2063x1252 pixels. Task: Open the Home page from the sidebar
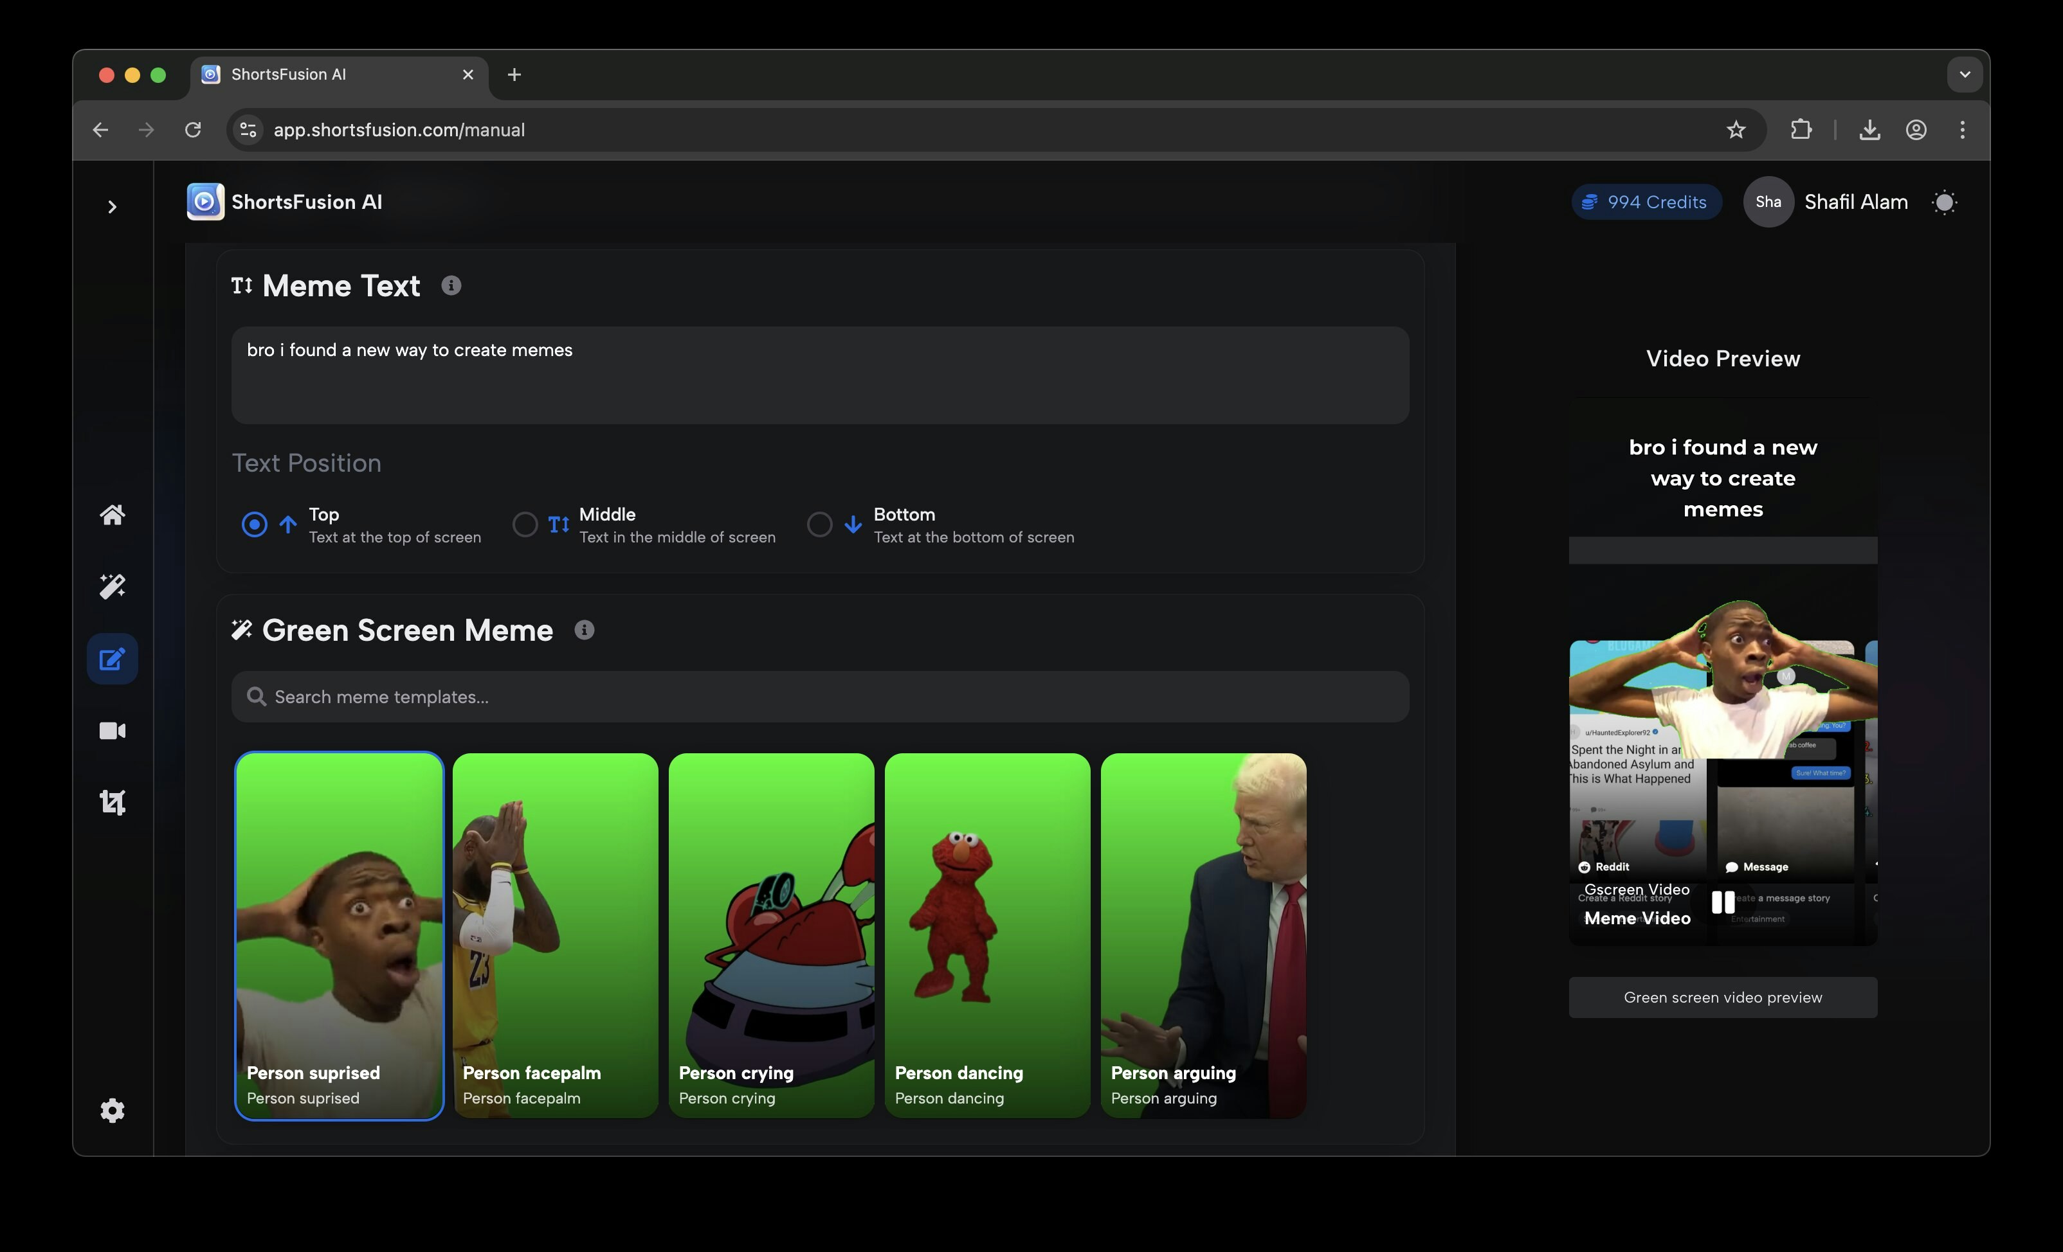coord(112,515)
